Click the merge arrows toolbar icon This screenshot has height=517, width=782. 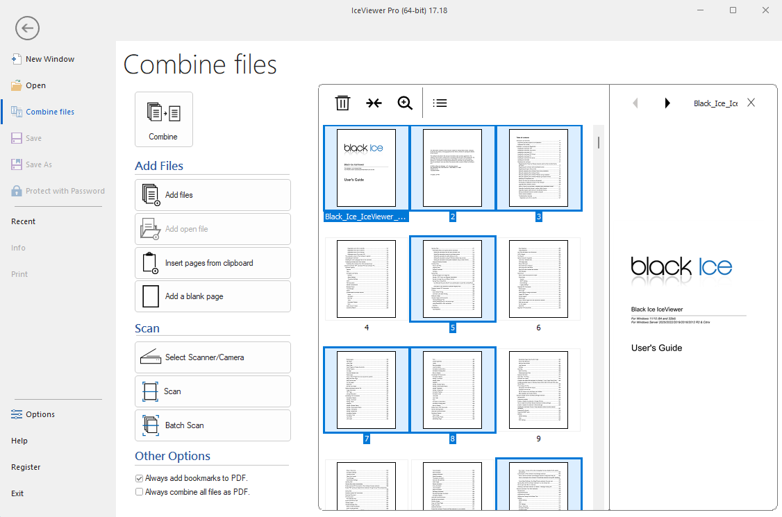pos(374,103)
